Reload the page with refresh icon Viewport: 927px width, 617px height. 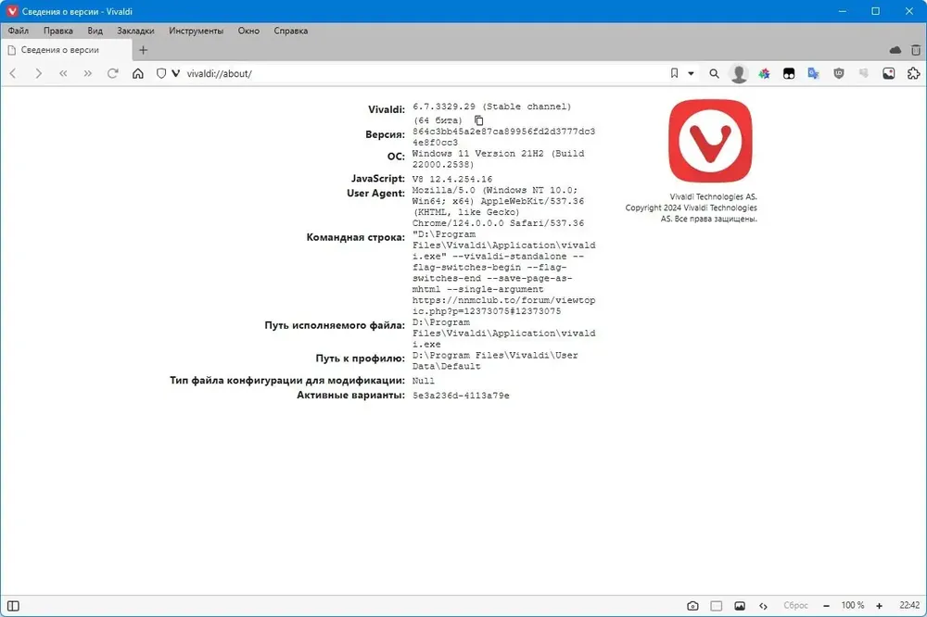[x=112, y=73]
